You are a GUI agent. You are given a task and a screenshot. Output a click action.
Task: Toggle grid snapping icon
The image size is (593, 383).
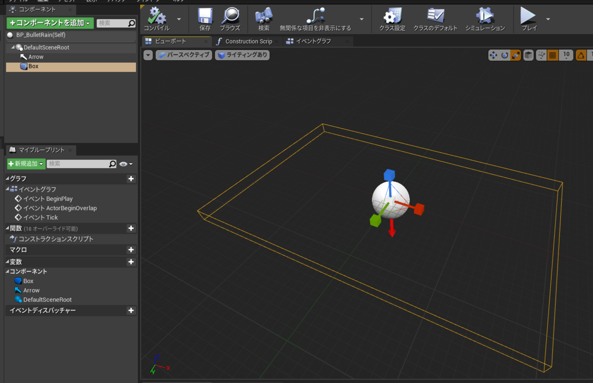pos(553,55)
